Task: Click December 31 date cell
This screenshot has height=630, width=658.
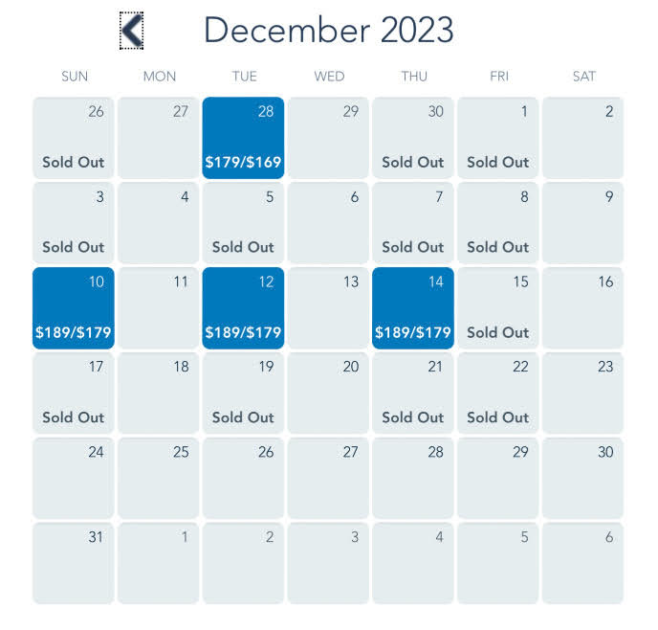Action: pyautogui.click(x=74, y=563)
